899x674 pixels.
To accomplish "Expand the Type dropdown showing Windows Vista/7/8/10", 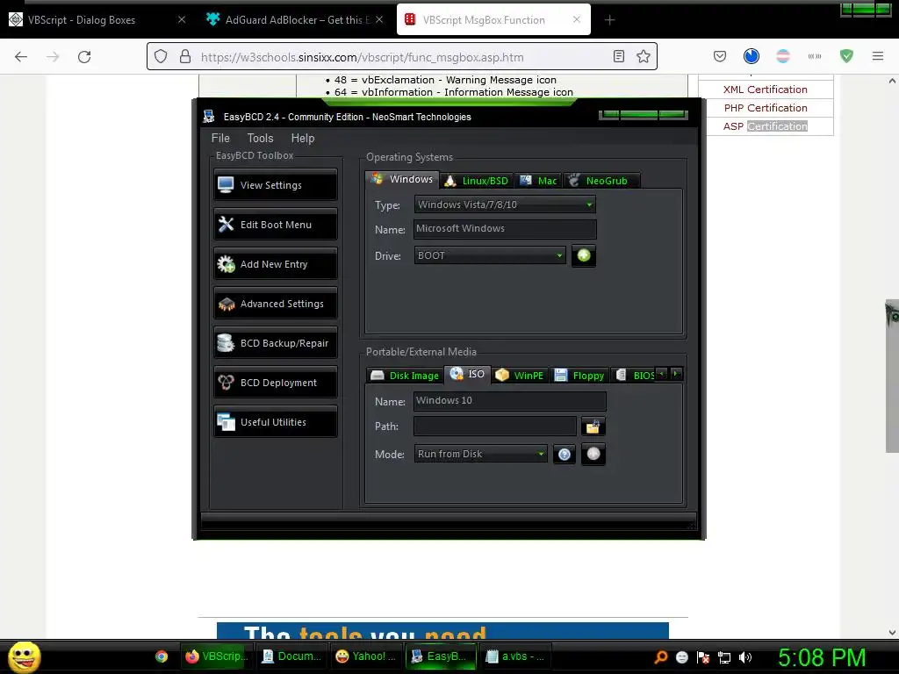I will click(x=505, y=204).
